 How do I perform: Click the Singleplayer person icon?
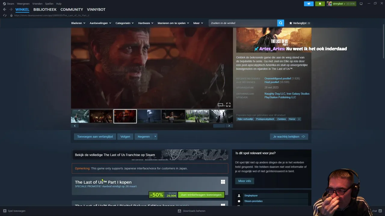(x=239, y=196)
